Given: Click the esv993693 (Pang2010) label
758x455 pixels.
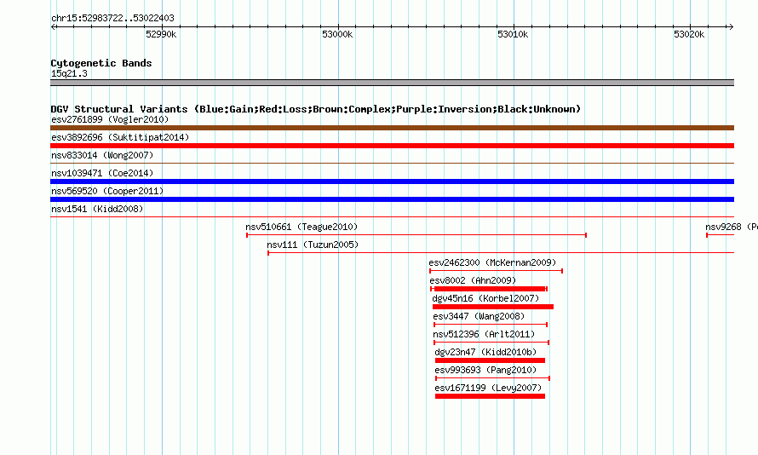Looking at the screenshot, I should coord(485,370).
